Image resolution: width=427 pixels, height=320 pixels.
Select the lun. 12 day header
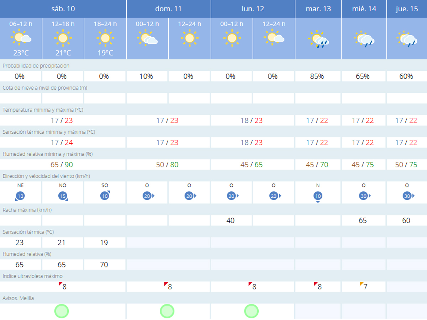coord(253,9)
